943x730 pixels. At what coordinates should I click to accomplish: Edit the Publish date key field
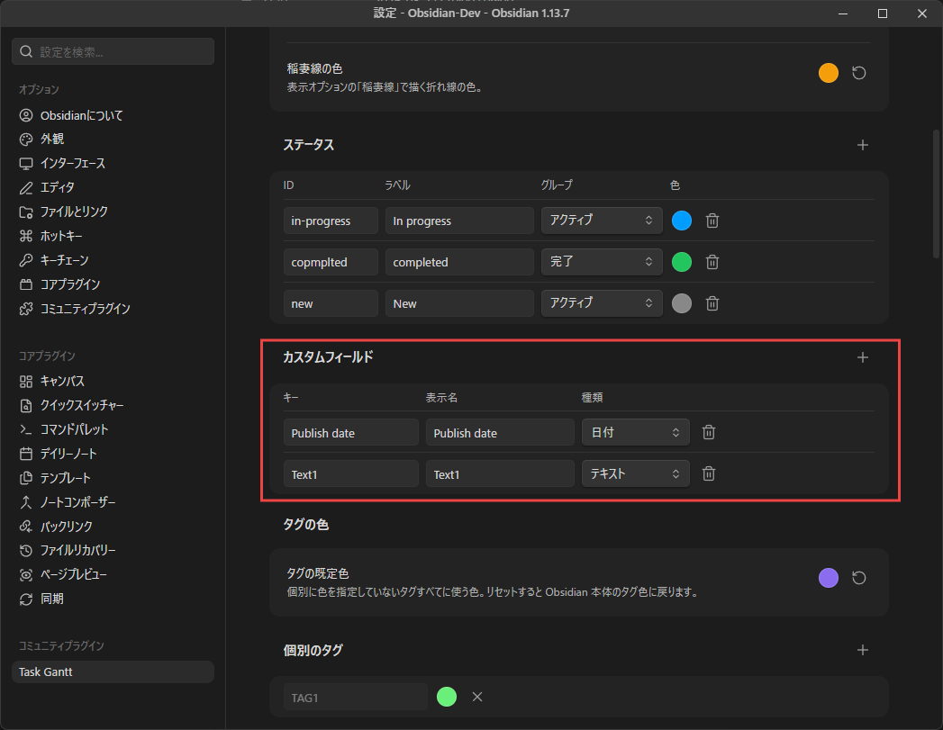point(350,433)
